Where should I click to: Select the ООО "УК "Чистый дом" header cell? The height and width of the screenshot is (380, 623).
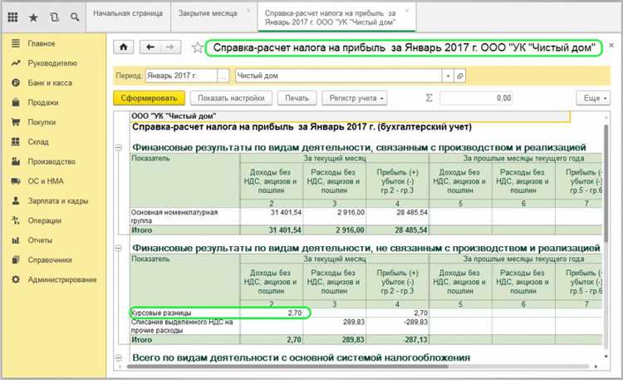click(350, 116)
